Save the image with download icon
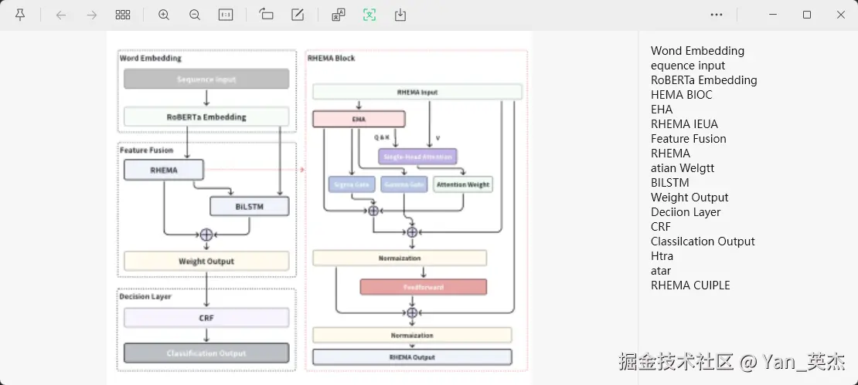Image resolution: width=858 pixels, height=385 pixels. [400, 15]
